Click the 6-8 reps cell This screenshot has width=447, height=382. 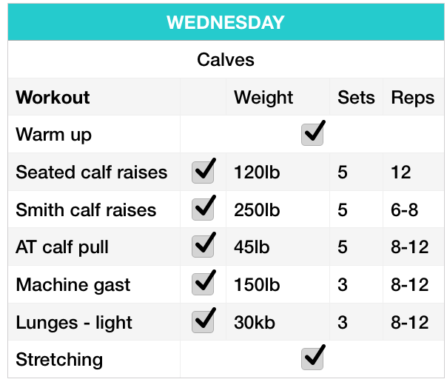pos(404,210)
